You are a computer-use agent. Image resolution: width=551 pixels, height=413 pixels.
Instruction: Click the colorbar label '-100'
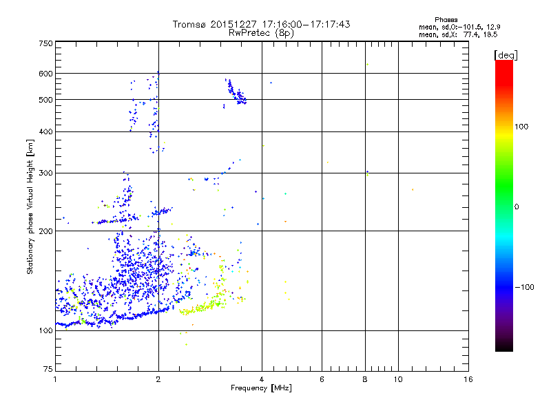525,287
